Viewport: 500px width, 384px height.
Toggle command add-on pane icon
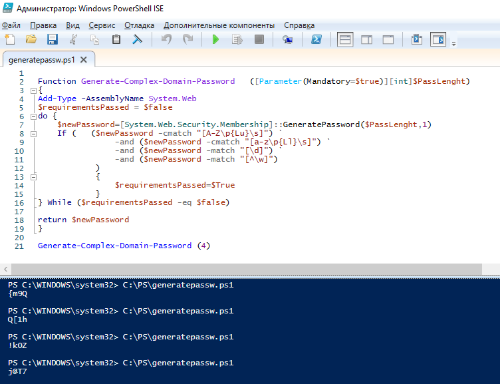click(x=437, y=39)
